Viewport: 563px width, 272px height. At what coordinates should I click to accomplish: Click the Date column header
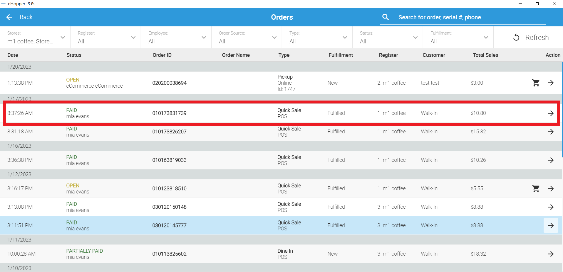13,55
